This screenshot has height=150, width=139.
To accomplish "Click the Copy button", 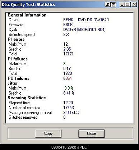I will click(48, 133).
